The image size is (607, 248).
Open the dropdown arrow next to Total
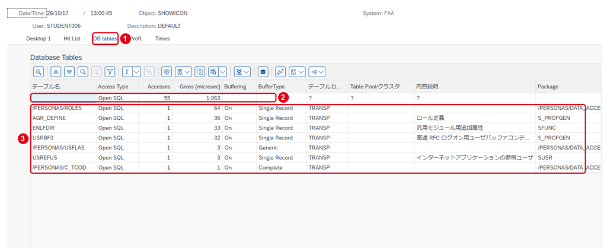tap(137, 72)
